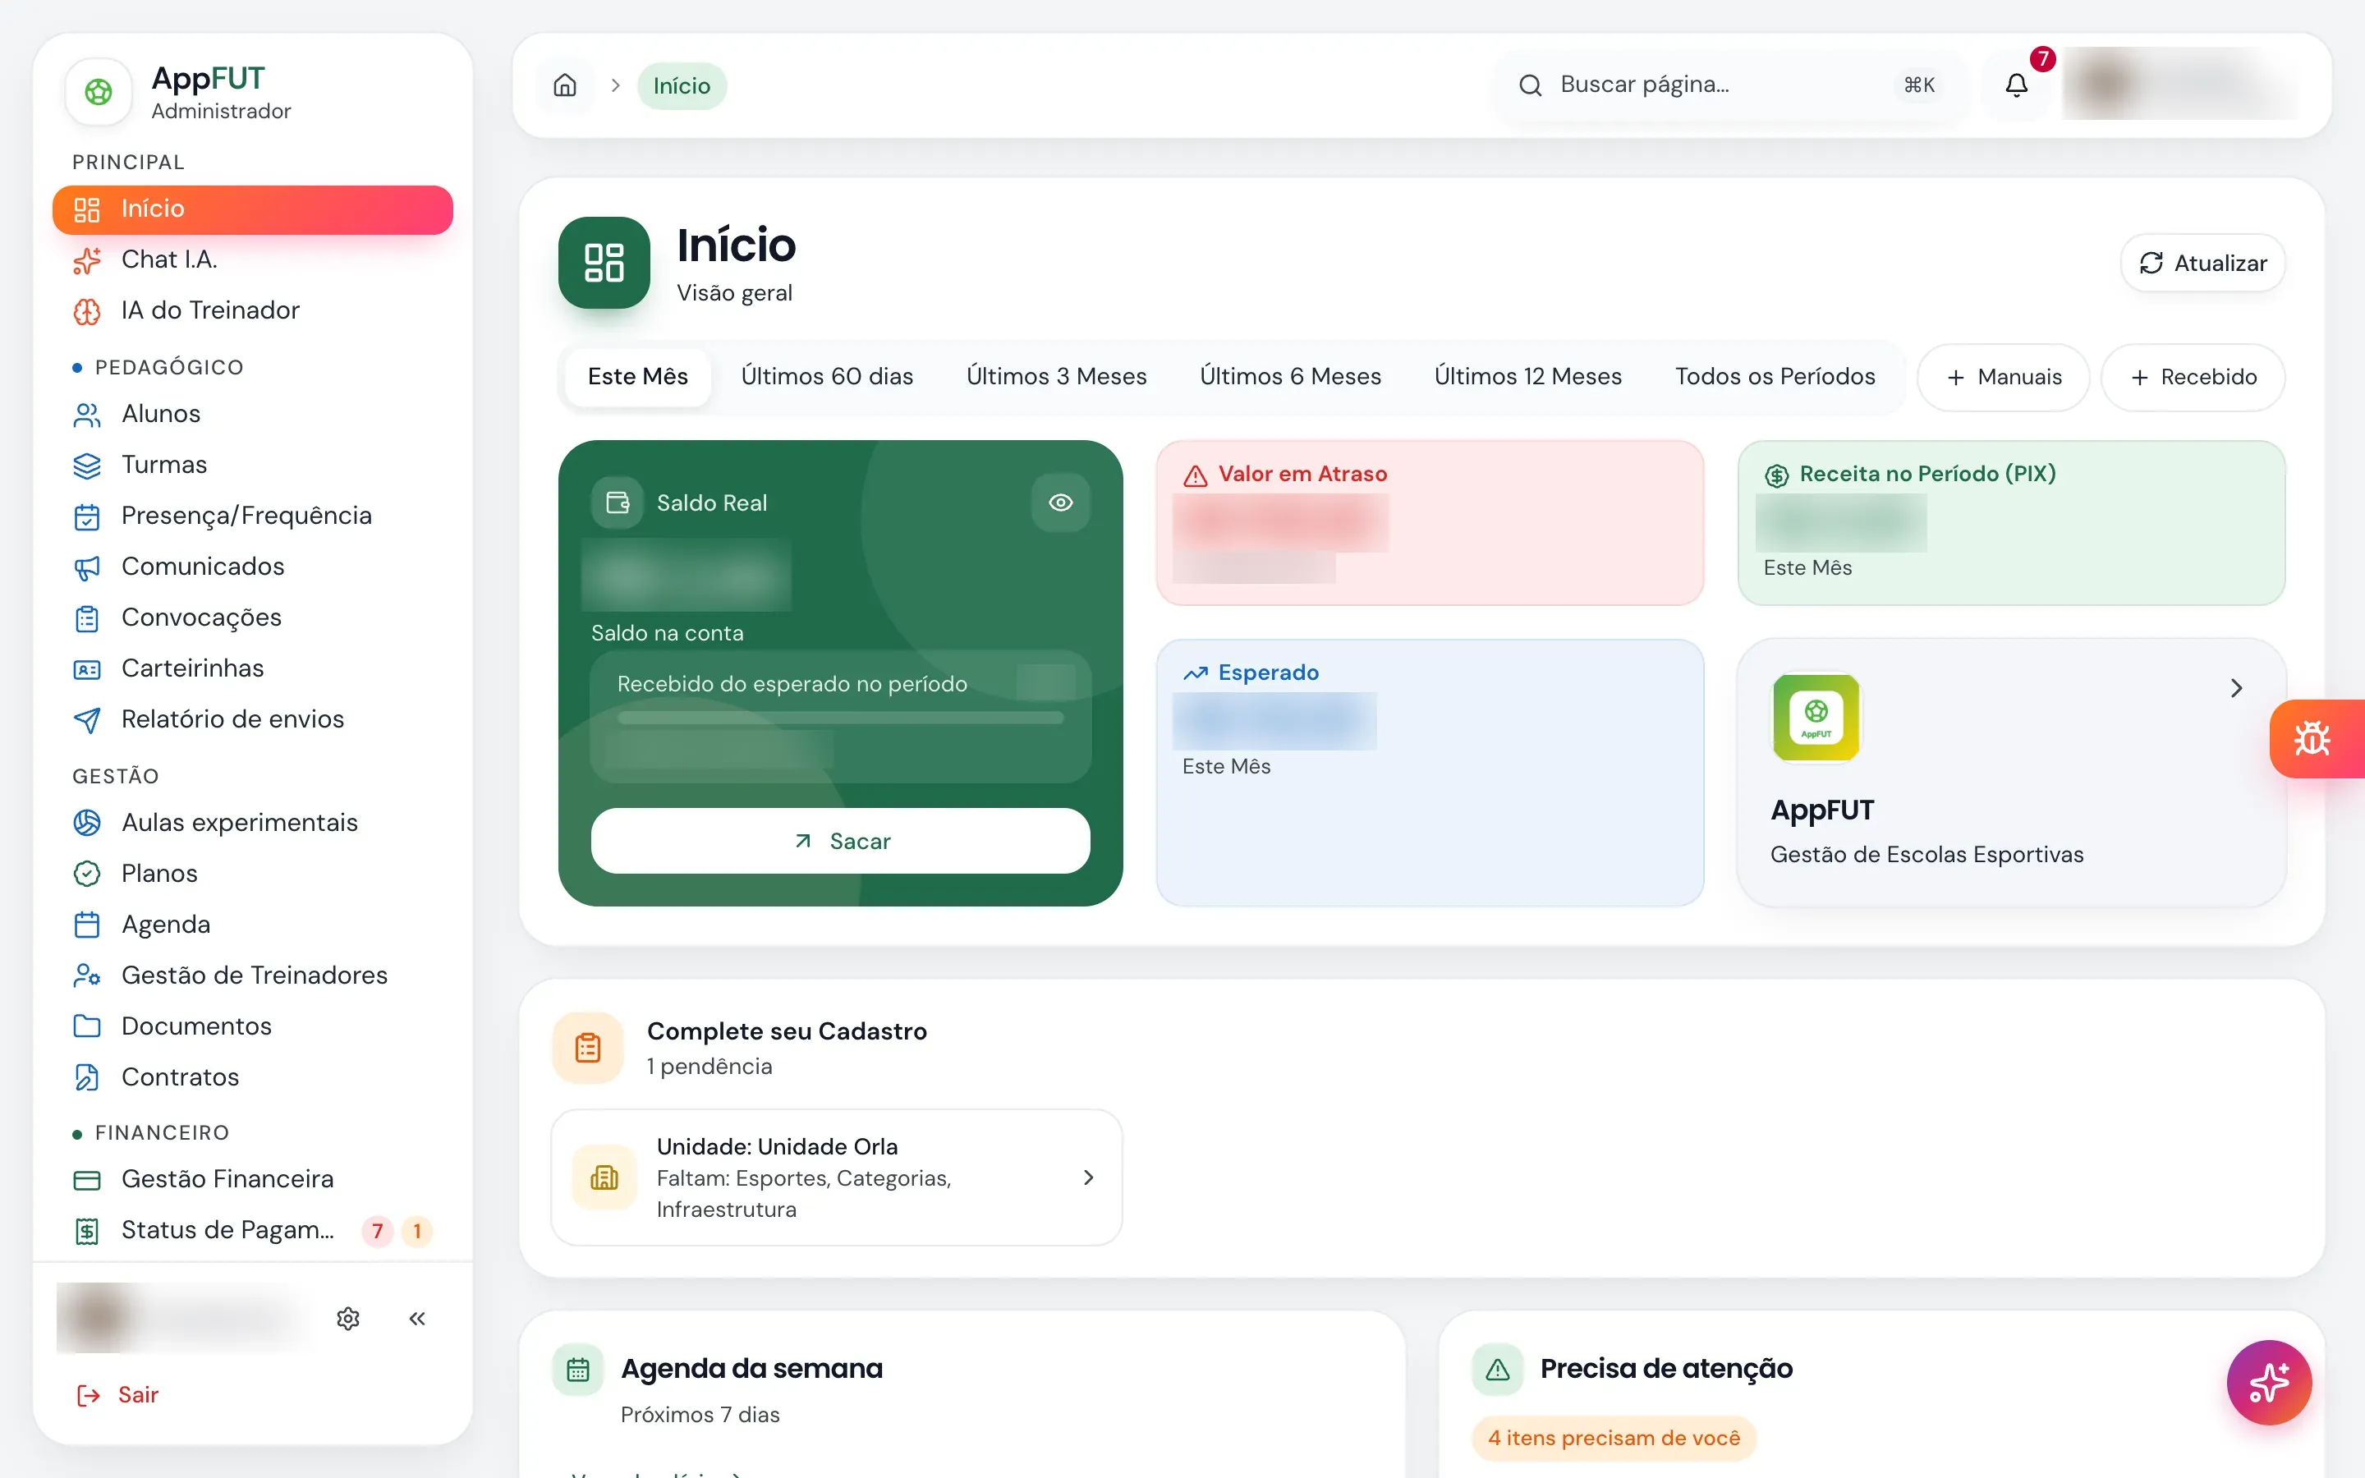
Task: Open Gestão de Treinadores user-gear icon
Action: (x=87, y=975)
